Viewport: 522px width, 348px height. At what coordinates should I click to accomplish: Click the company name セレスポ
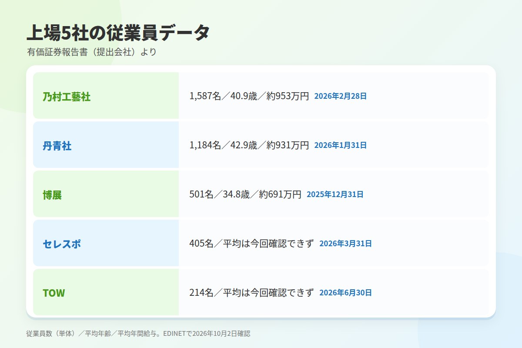click(62, 244)
